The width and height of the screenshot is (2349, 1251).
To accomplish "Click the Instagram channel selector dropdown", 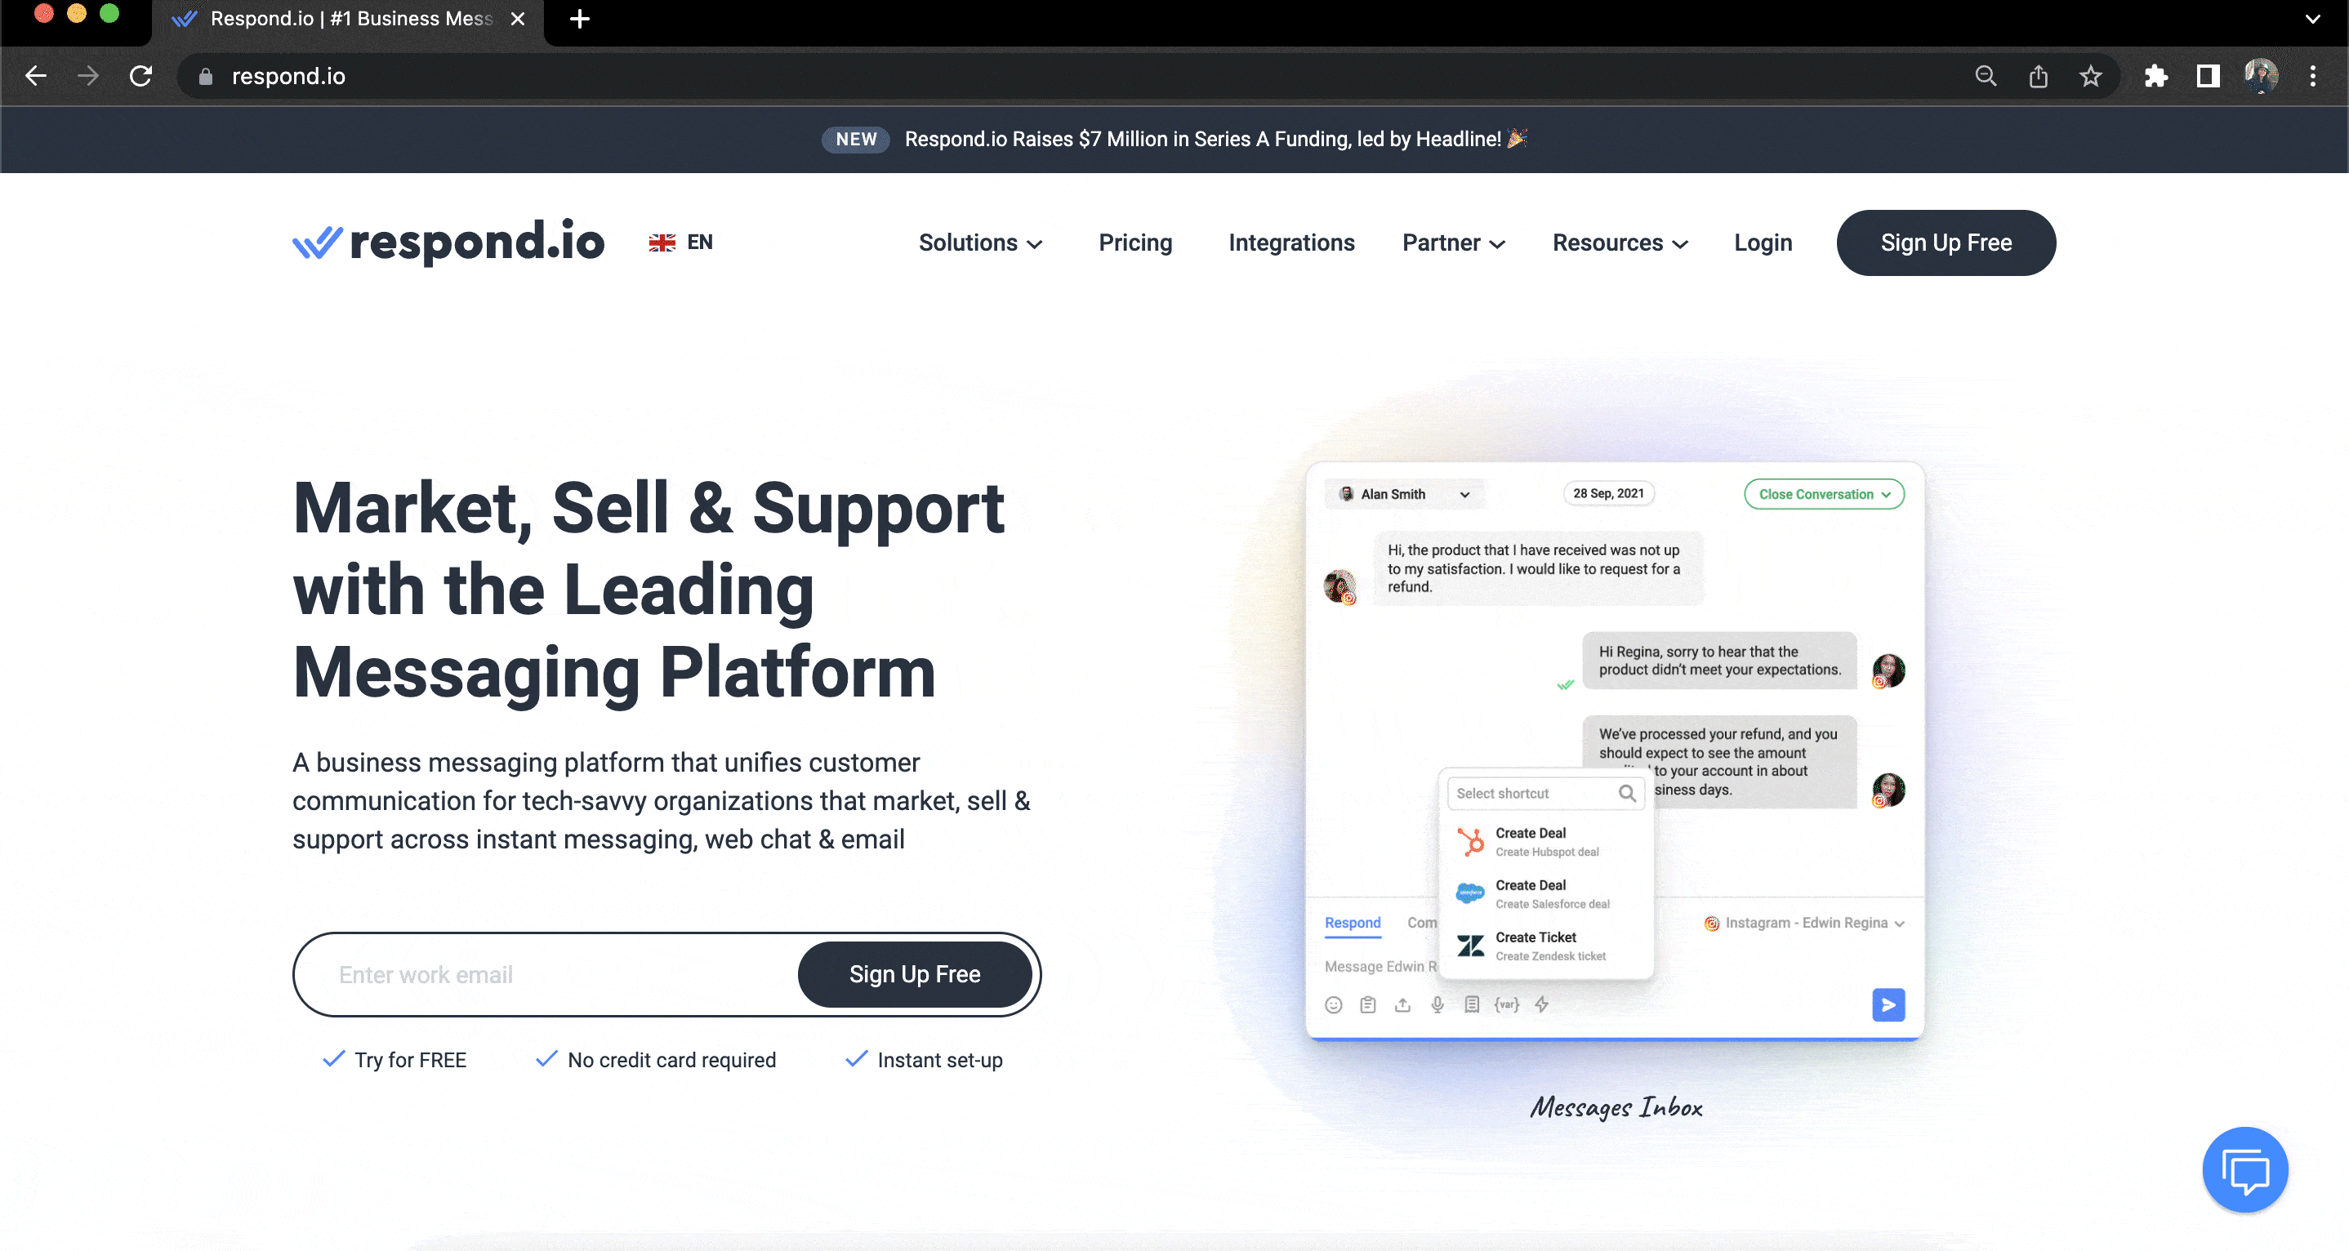I will (x=1801, y=923).
